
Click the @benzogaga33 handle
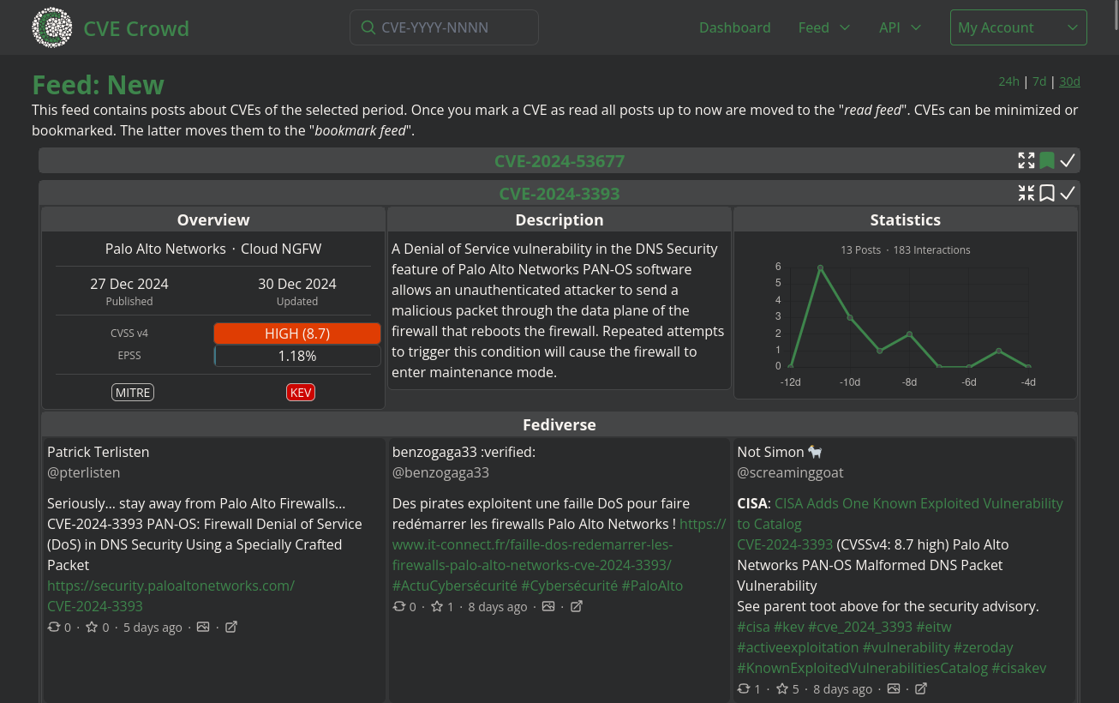coord(440,472)
